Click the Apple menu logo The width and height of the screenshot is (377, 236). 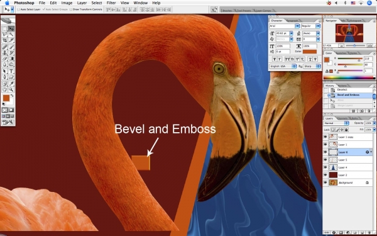click(x=7, y=3)
